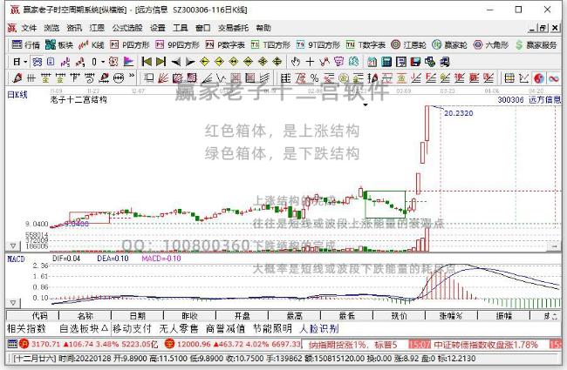
Task: Click the MACD=-0.10 indicator value
Action: [x=161, y=259]
